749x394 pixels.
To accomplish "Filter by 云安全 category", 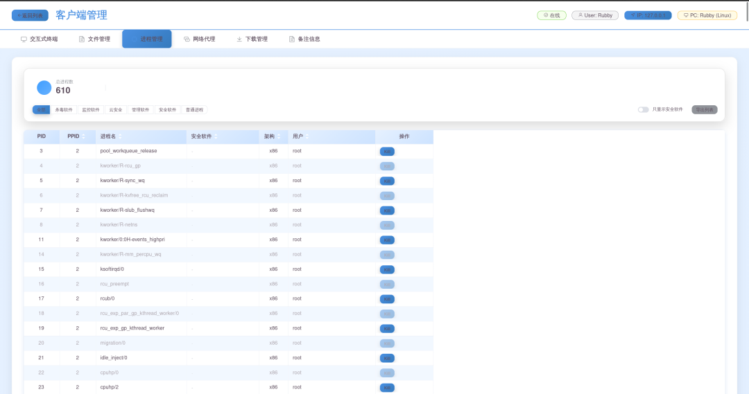I will (116, 109).
